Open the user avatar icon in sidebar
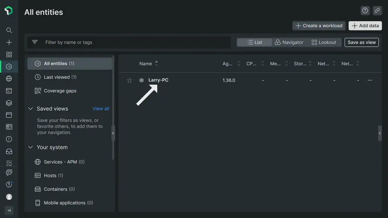The height and width of the screenshot is (218, 388). [x=9, y=197]
